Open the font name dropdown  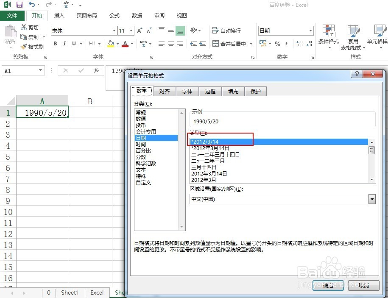[114, 31]
